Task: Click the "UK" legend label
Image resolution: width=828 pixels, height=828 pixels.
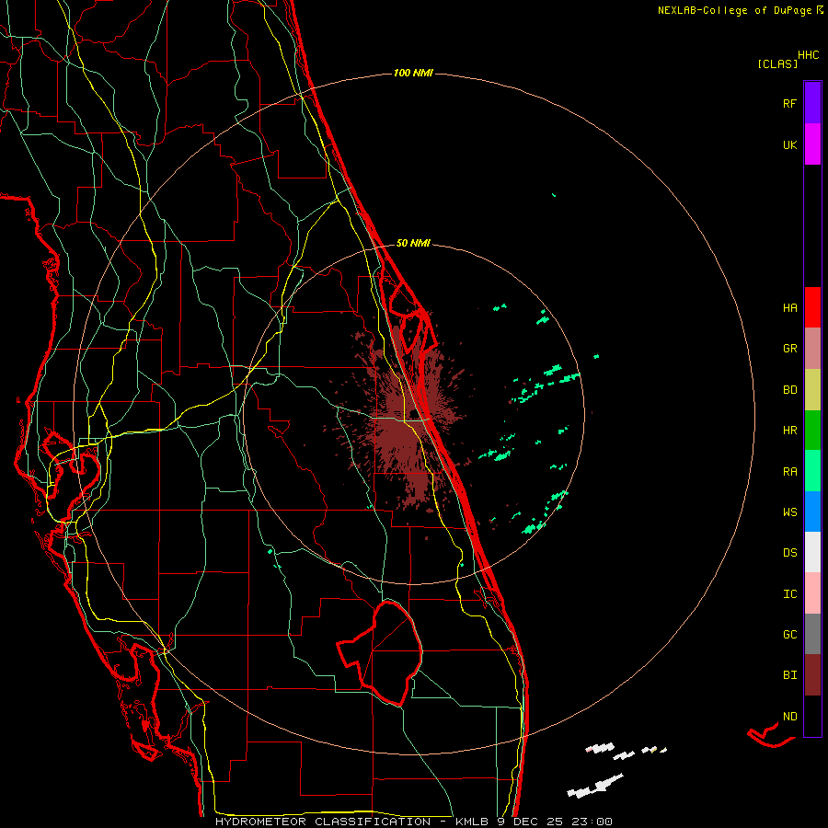Action: (789, 144)
